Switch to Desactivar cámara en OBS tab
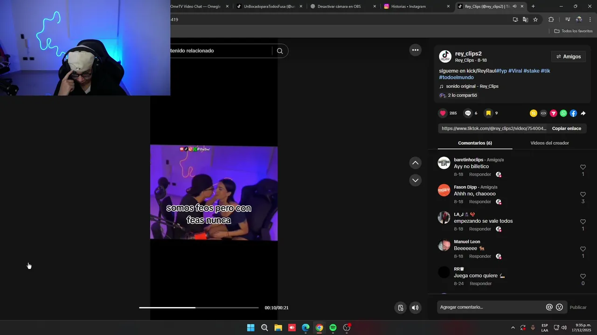The image size is (597, 335). point(342,7)
